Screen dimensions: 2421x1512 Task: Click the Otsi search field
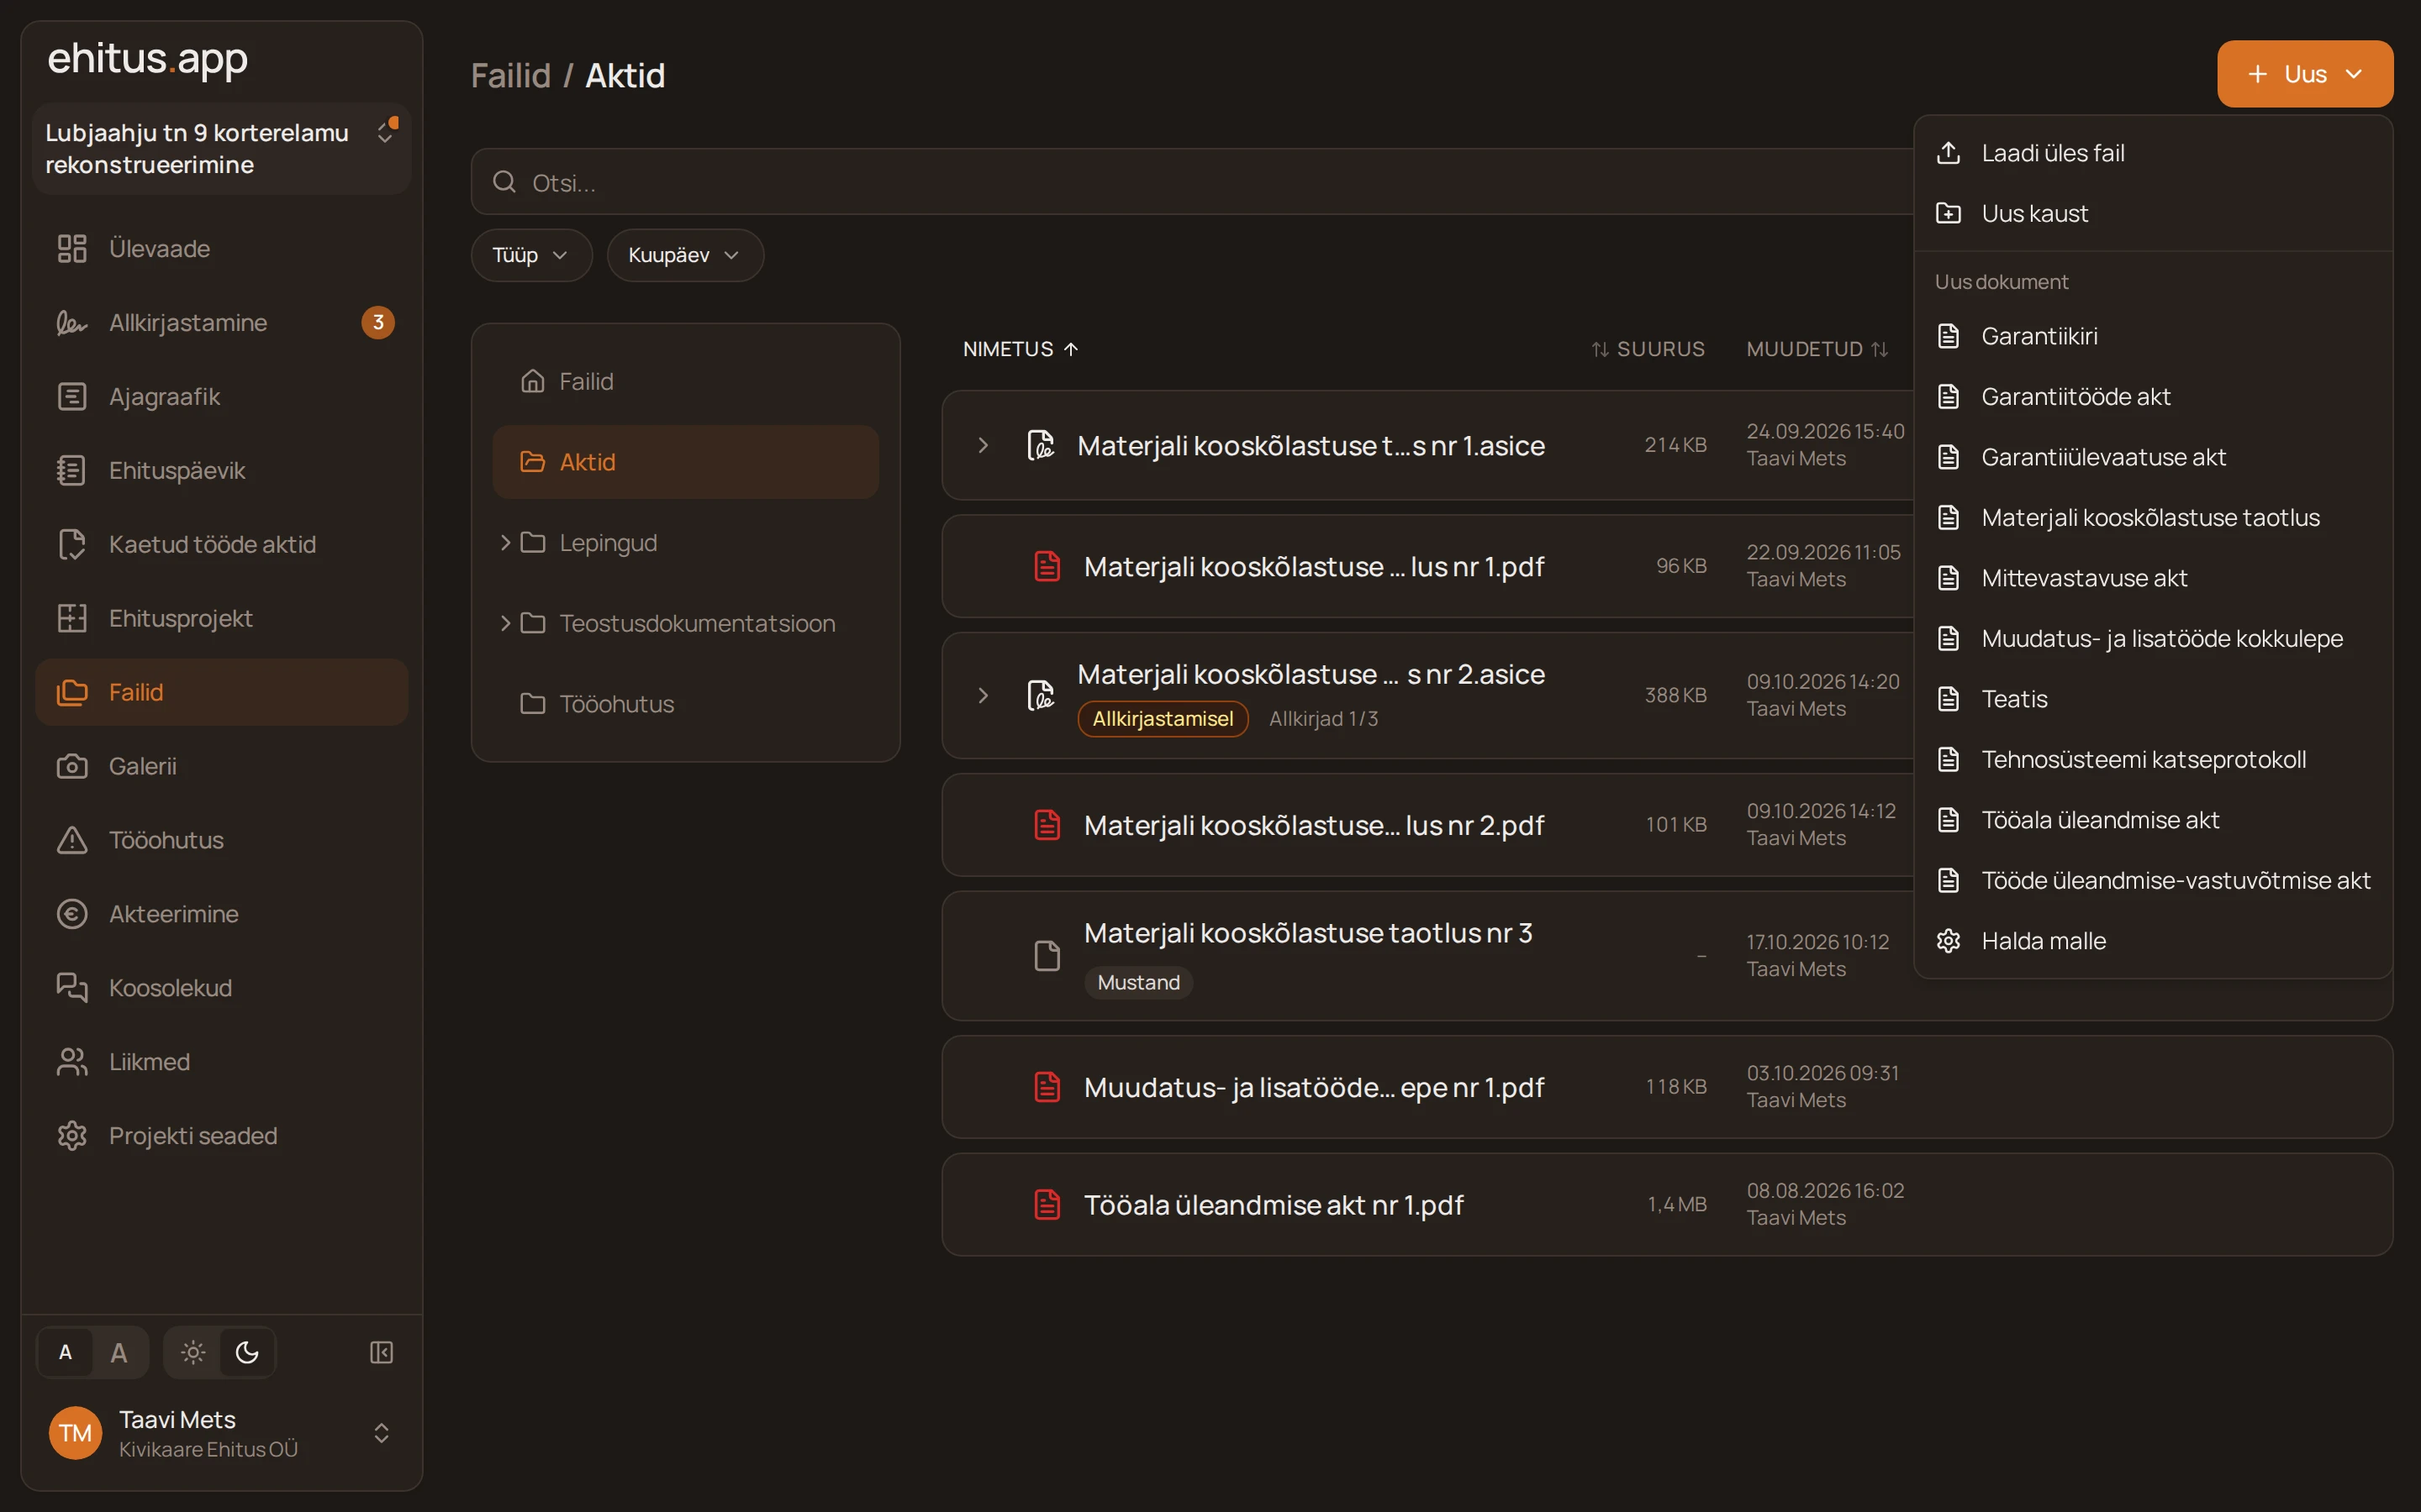[1191, 182]
